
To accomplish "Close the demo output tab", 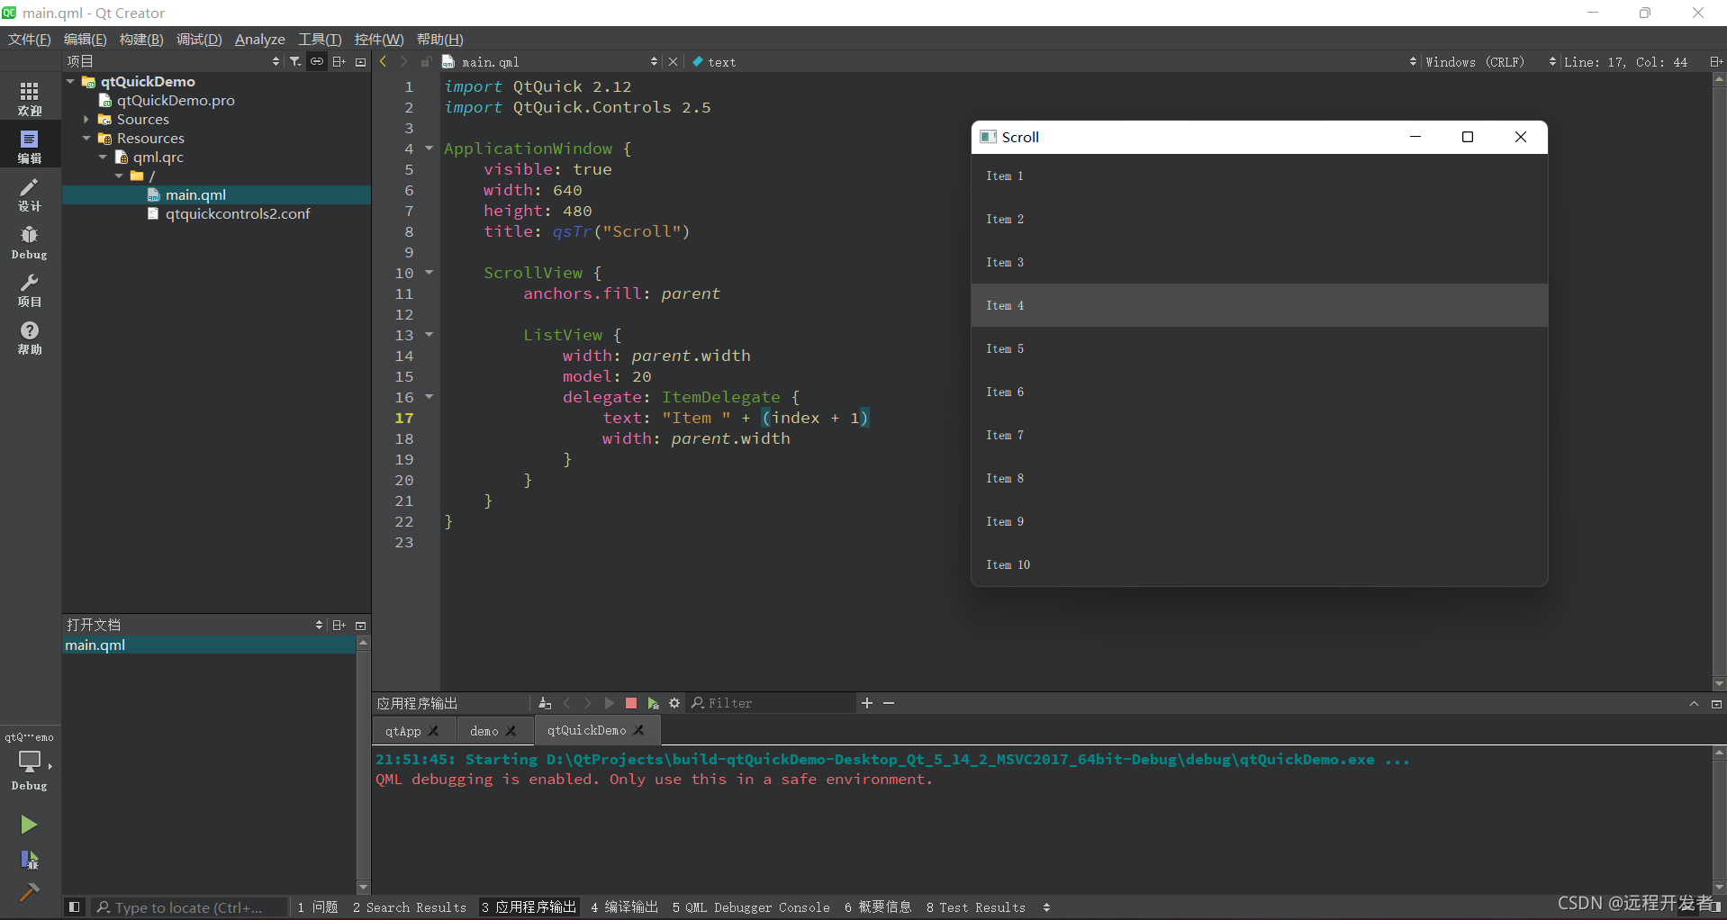I will pos(511,730).
